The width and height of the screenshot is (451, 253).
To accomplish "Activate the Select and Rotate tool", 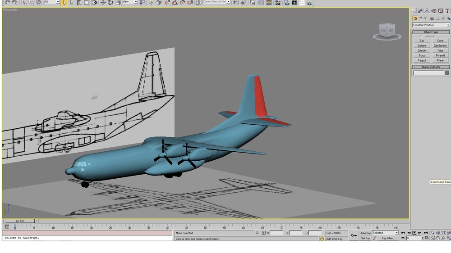I will [x=110, y=3].
